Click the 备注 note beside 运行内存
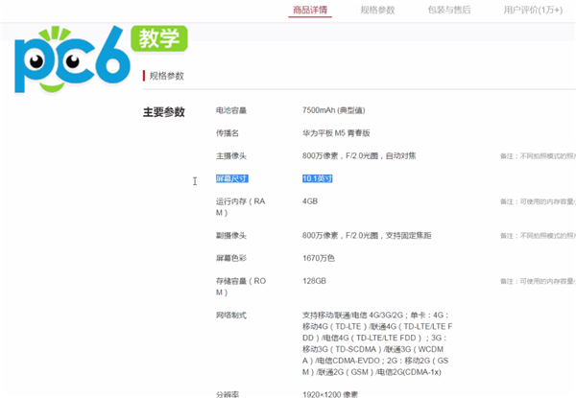This screenshot has width=576, height=398. coord(538,201)
